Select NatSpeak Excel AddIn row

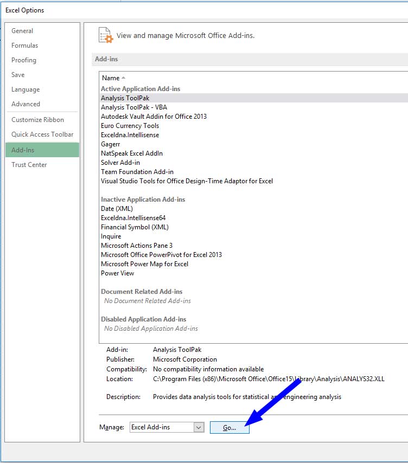pos(254,153)
